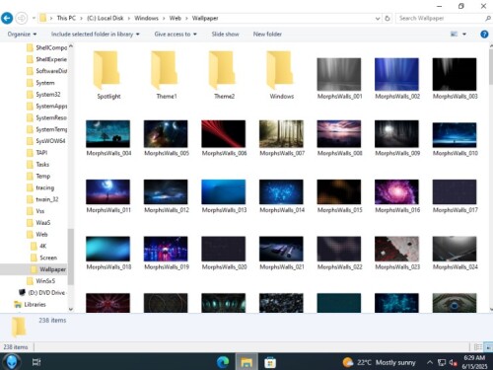The image size is (493, 370).
Task: Click the Alienware Start button
Action: pyautogui.click(x=12, y=362)
